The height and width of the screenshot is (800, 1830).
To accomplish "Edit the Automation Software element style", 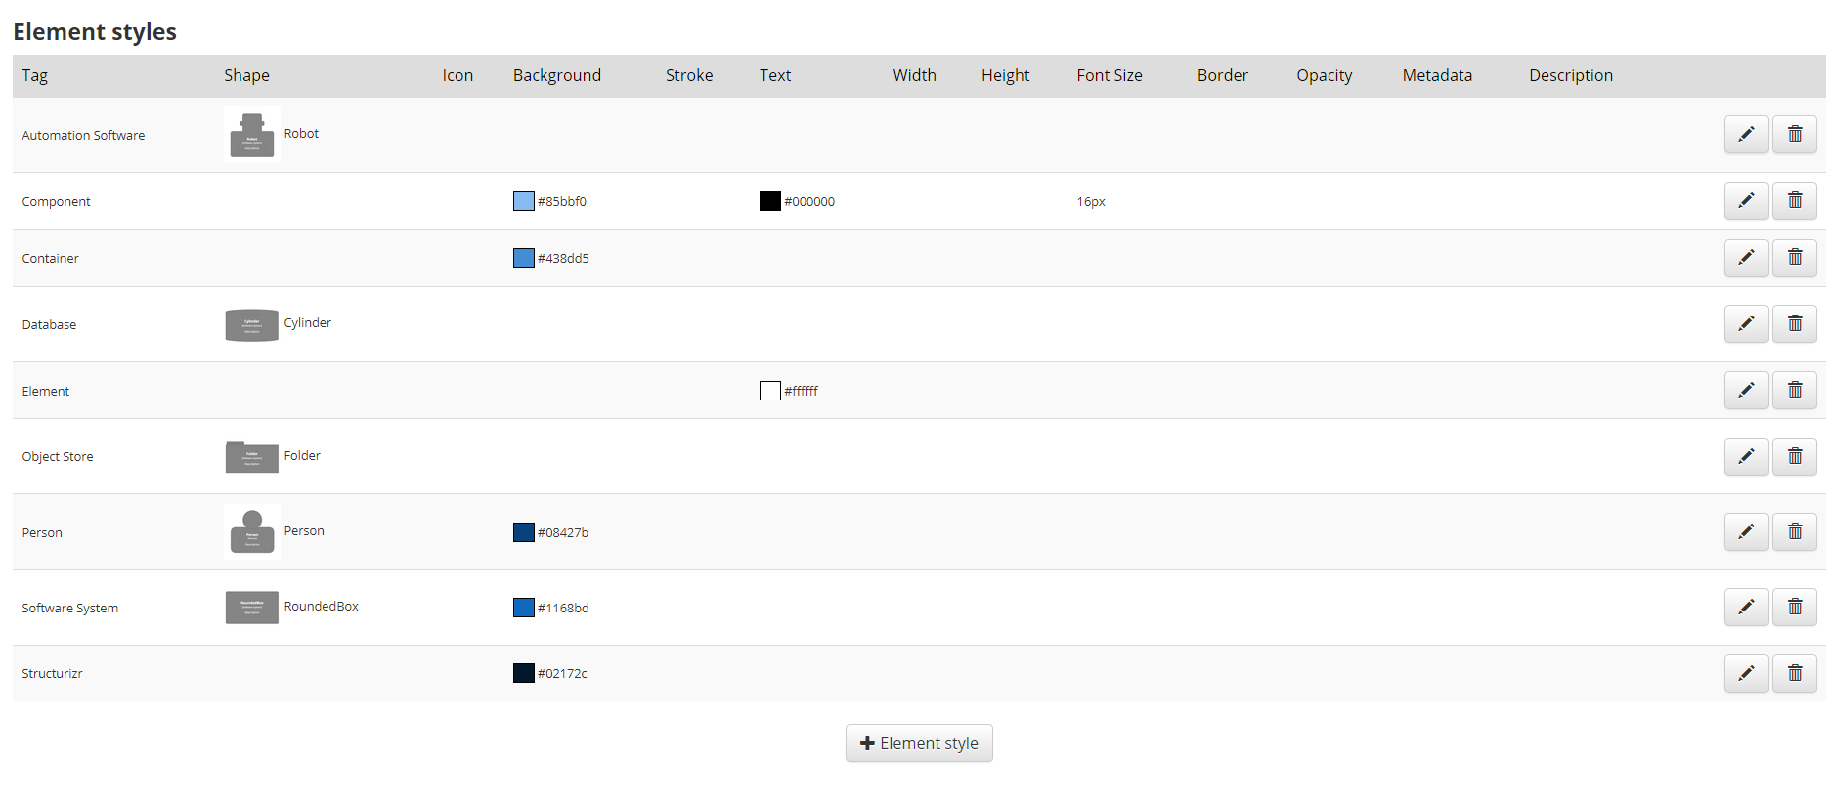I will (1746, 134).
